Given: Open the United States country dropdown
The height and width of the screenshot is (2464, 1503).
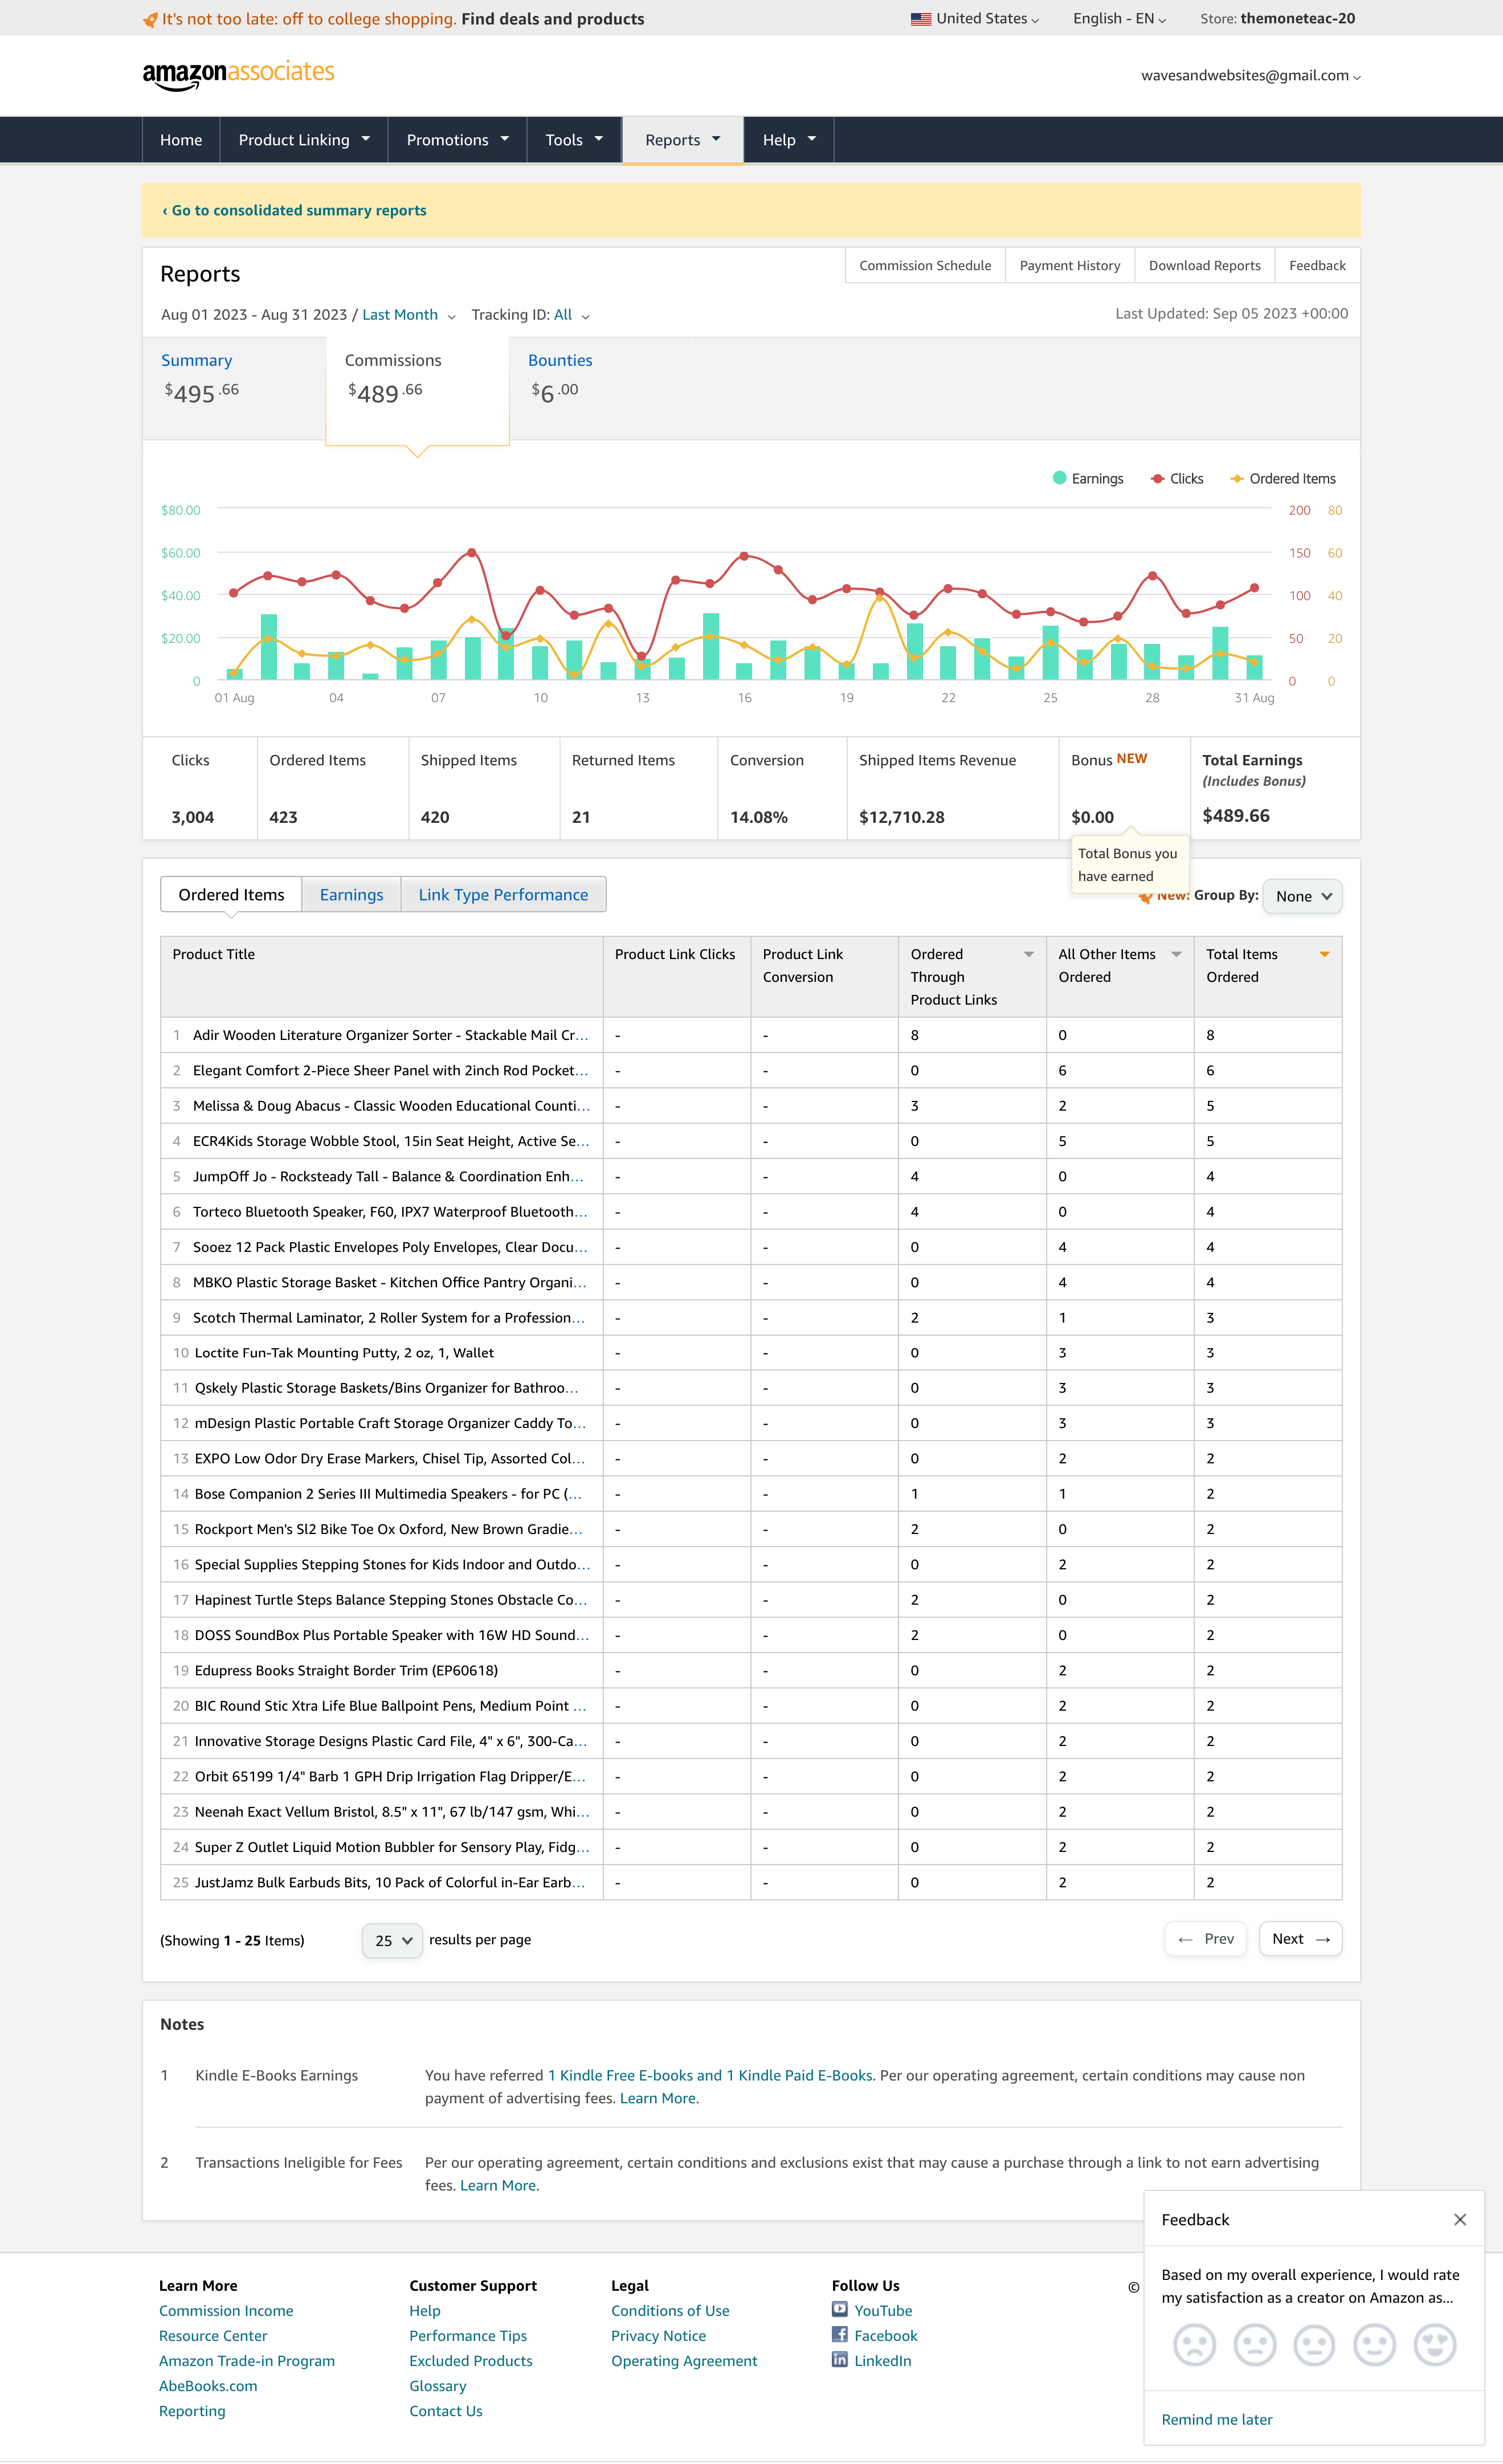Looking at the screenshot, I should point(975,19).
